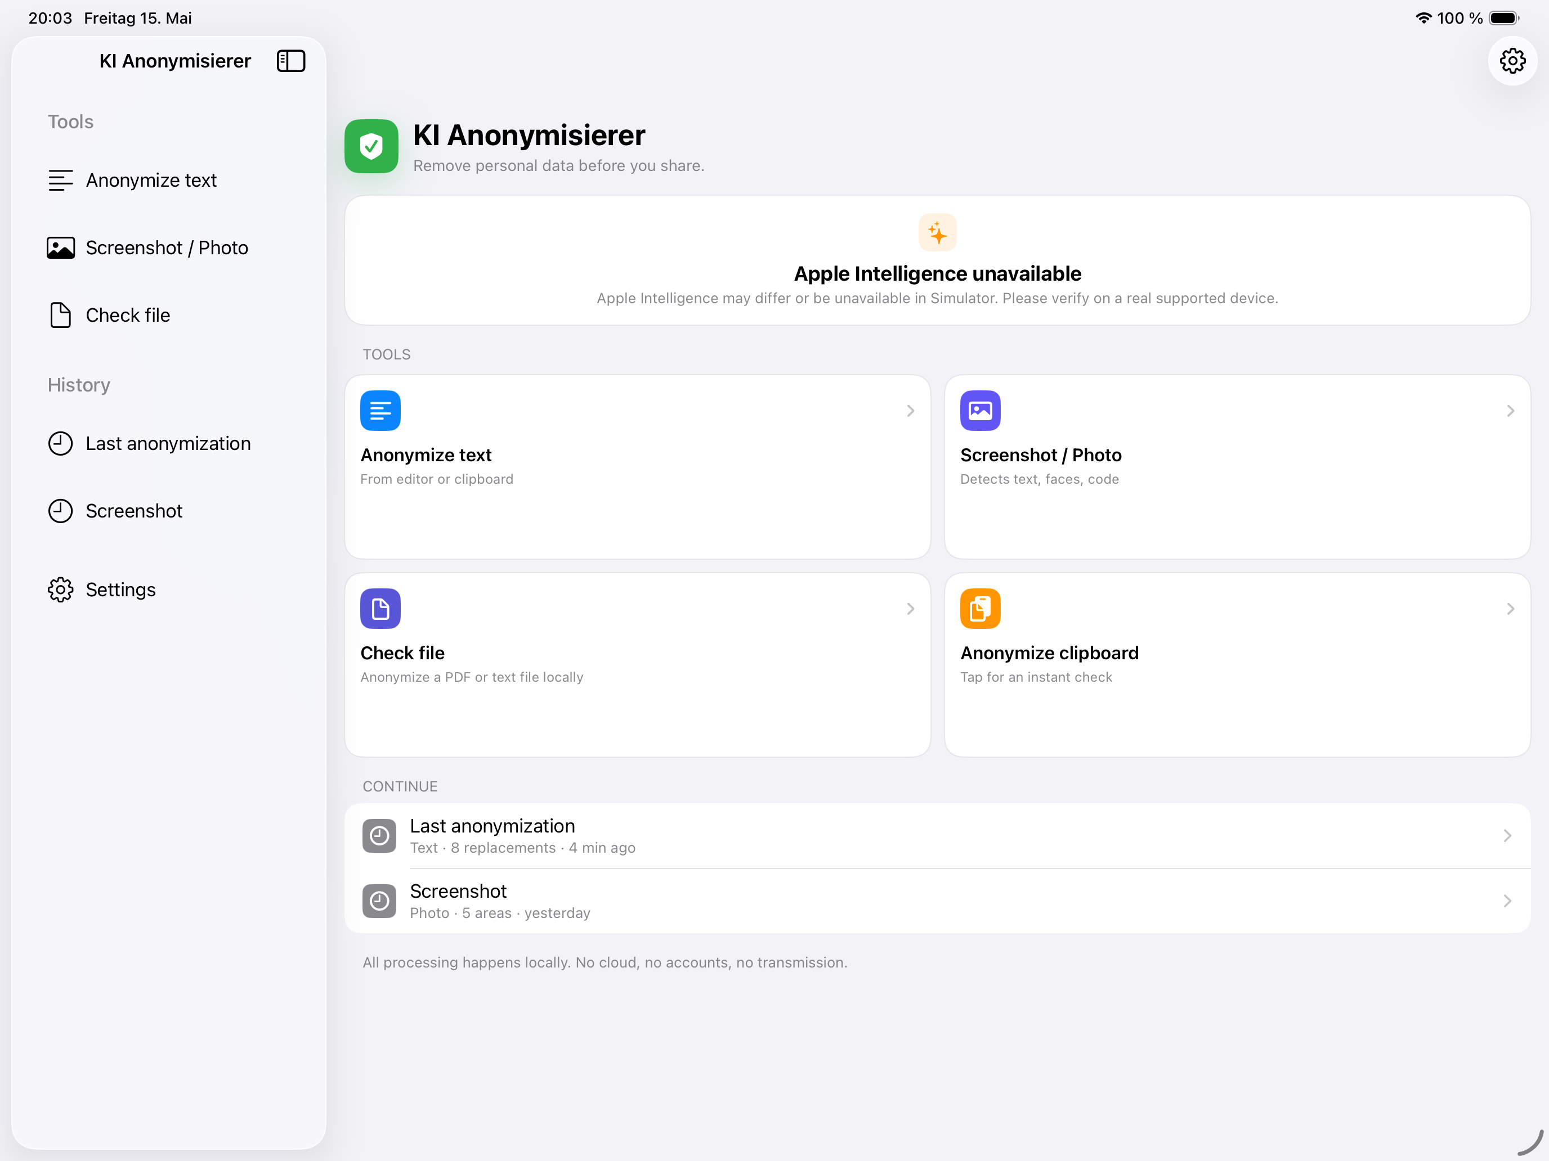Tap the gray clock icon of Screenshot row
Screen dimensions: 1549x1161
[x=379, y=901]
